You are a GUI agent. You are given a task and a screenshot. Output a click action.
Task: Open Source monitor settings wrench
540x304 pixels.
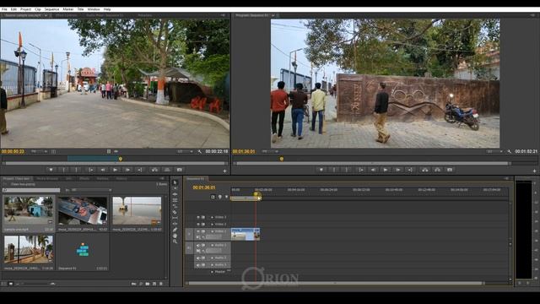[x=199, y=152]
